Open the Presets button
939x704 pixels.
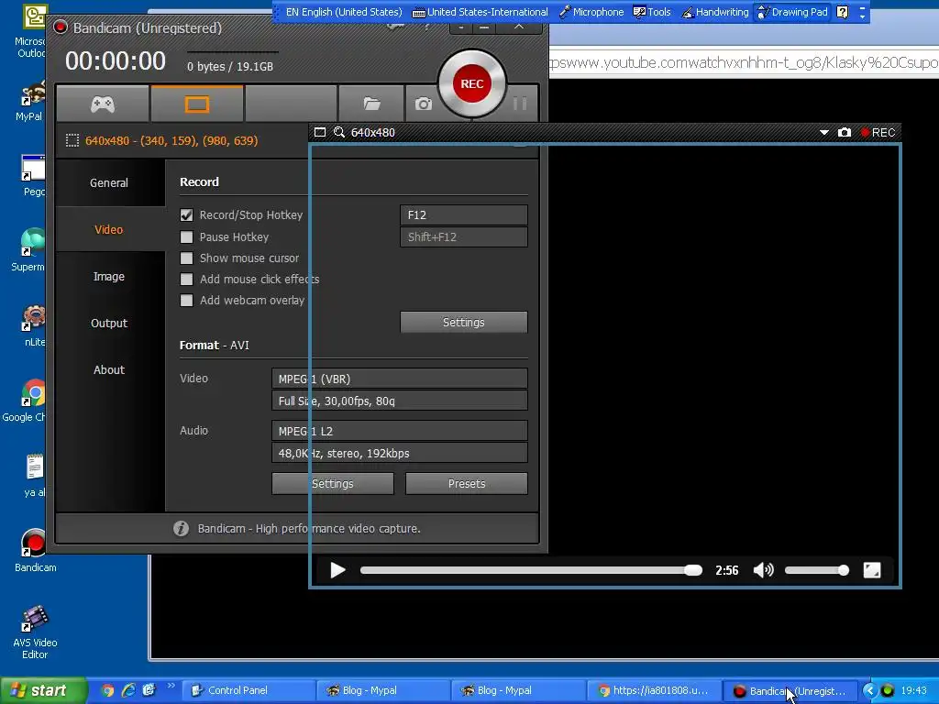[x=467, y=484]
